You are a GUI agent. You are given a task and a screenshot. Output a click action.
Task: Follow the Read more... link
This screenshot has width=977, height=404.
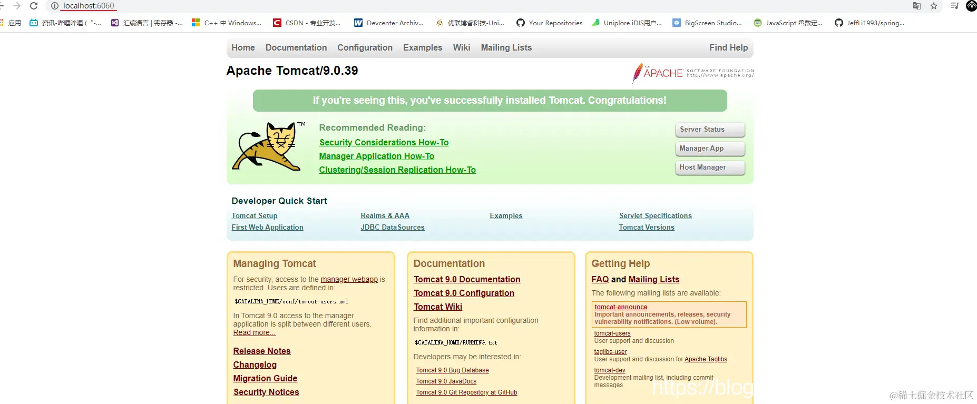[254, 332]
